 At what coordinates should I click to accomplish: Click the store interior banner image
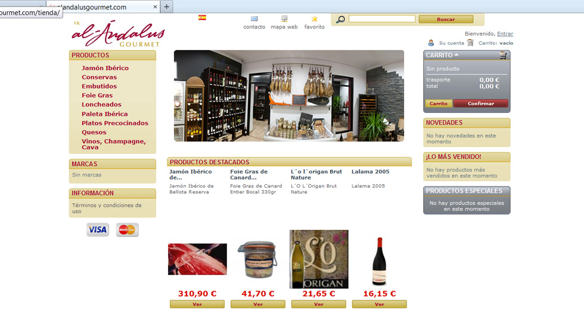tap(288, 96)
